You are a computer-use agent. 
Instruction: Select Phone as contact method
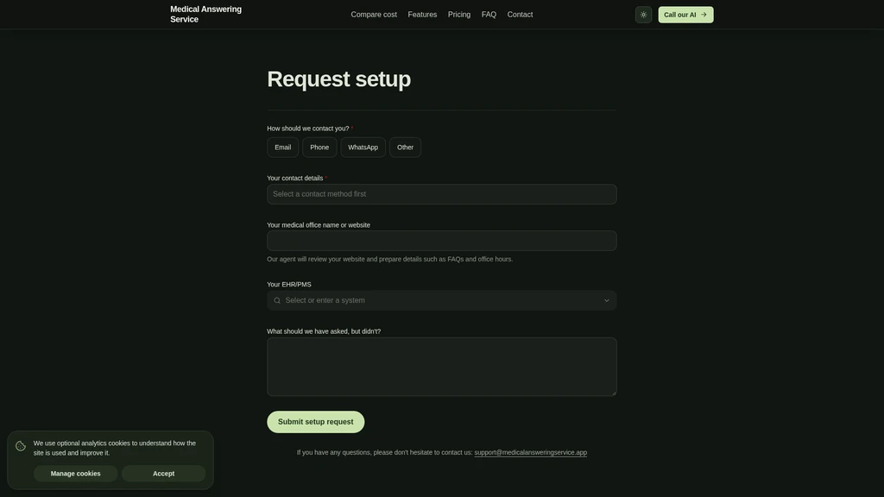(x=319, y=147)
